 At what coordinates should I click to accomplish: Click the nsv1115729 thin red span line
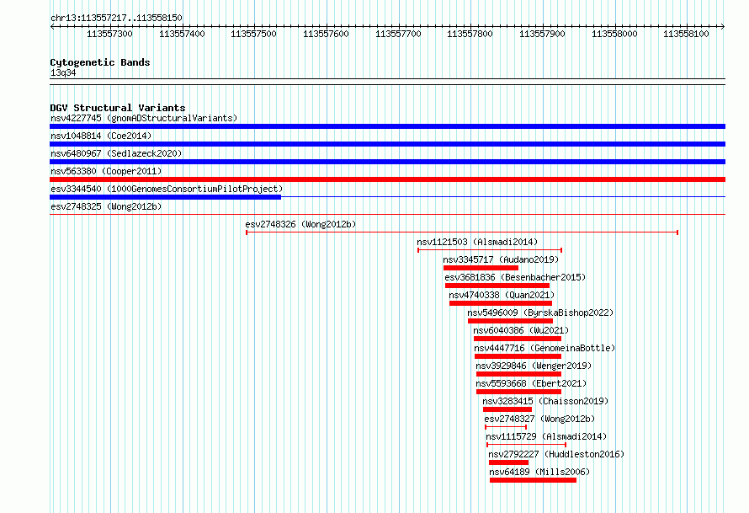tap(526, 445)
